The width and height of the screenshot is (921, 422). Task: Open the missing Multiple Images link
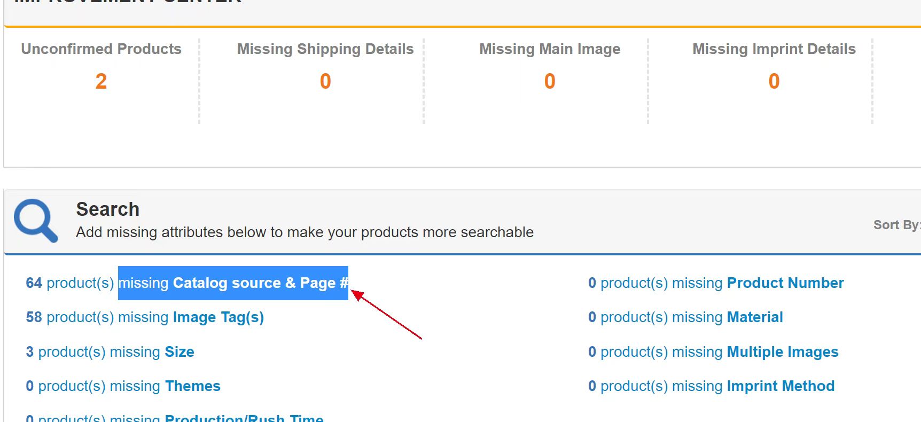(x=713, y=352)
